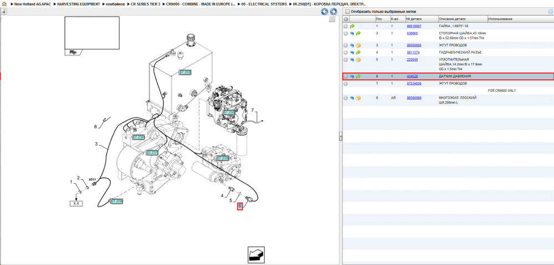This screenshot has height=265, width=554.
Task: Click the blue arrow for part 220049
Action: (x=352, y=60)
